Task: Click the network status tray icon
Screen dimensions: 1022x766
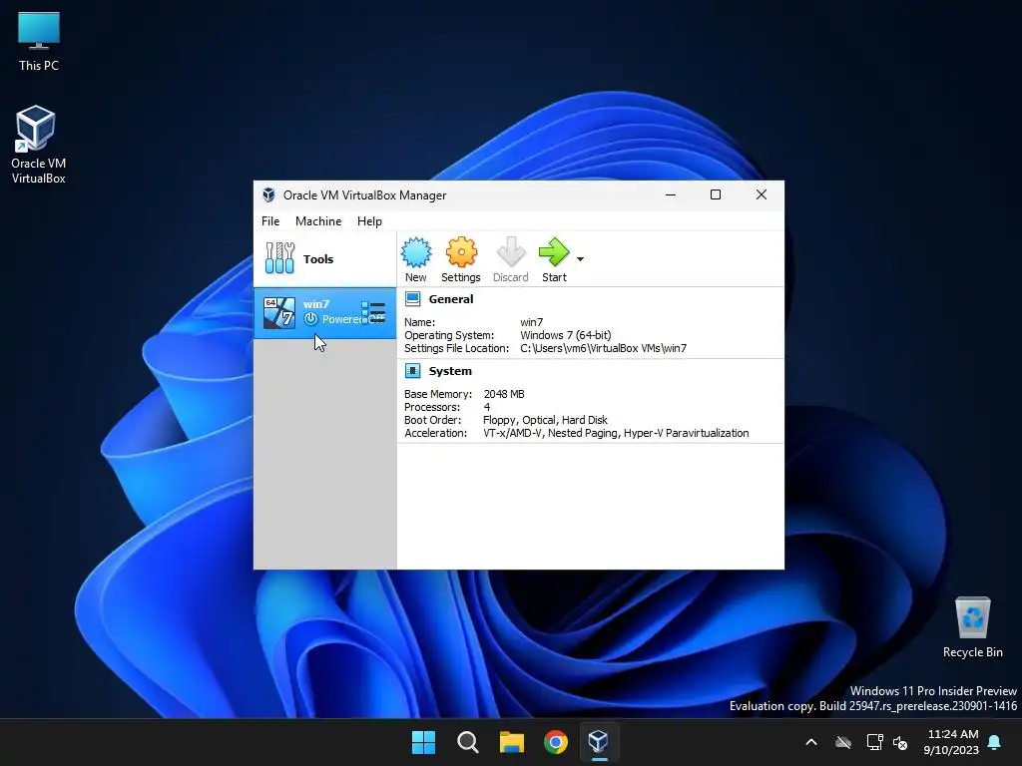Action: (x=874, y=742)
